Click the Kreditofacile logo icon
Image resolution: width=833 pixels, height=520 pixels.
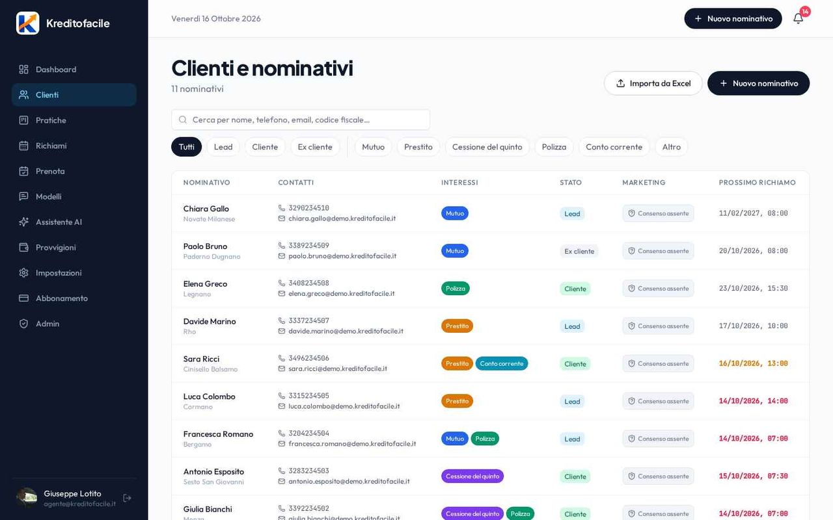point(28,23)
